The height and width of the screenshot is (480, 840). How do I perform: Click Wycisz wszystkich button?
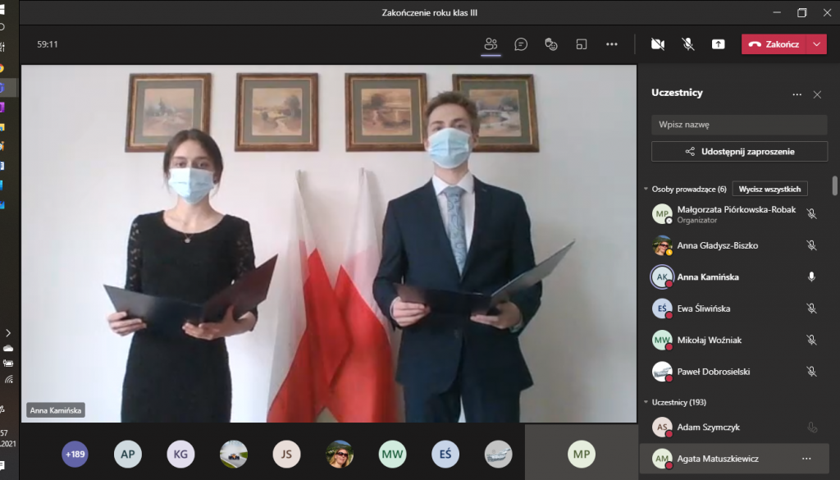tap(769, 189)
